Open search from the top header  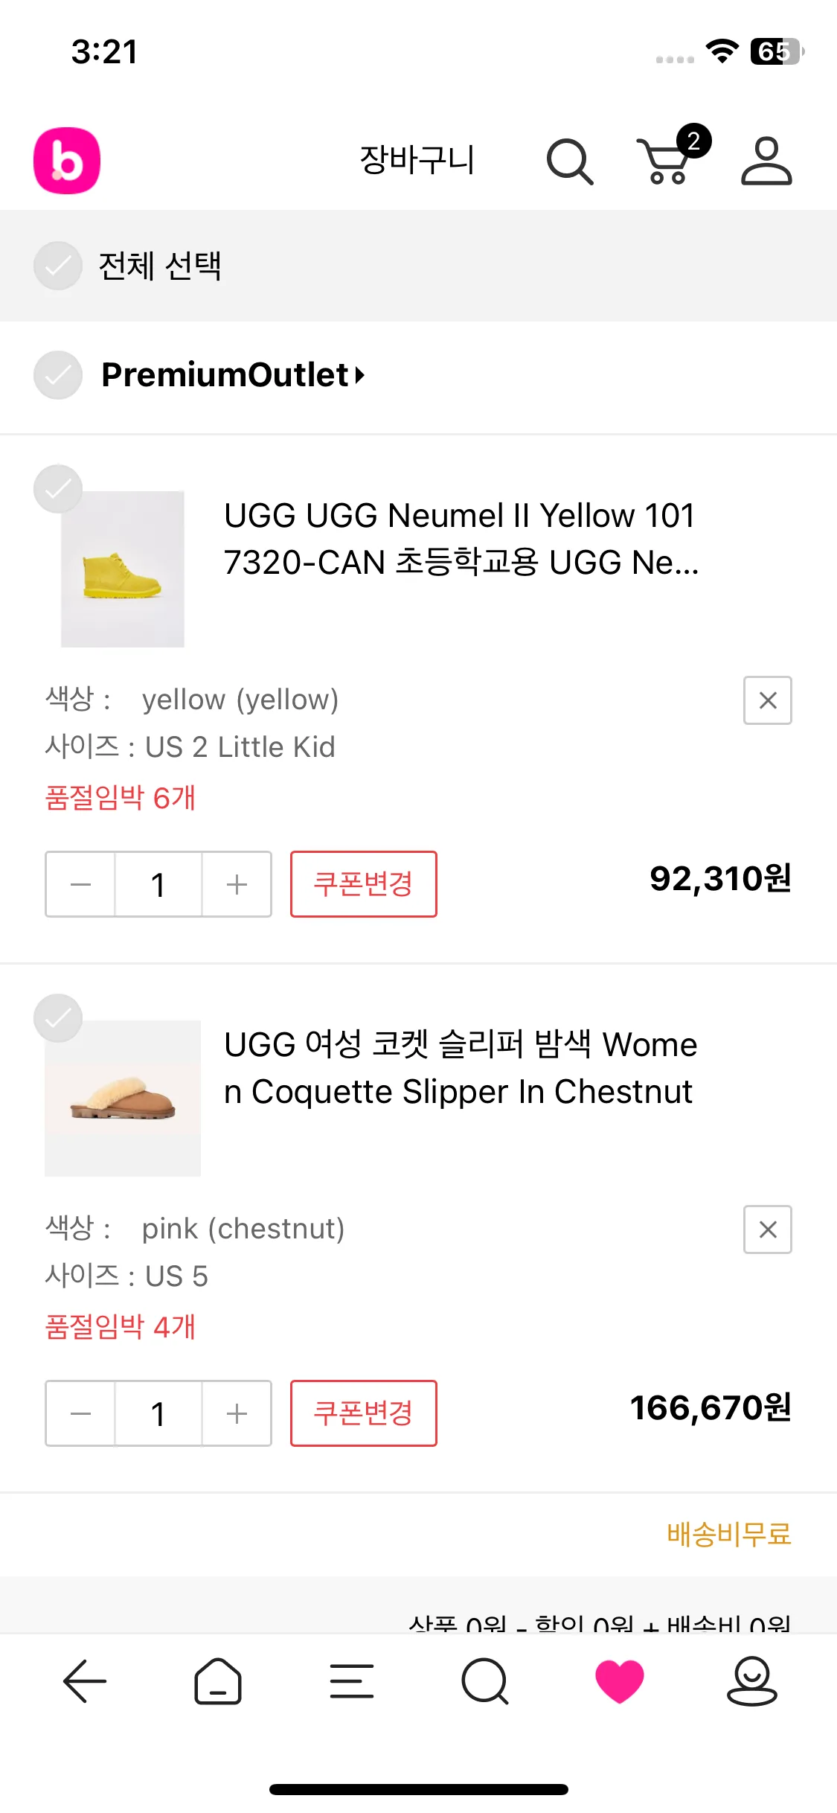coord(569,161)
